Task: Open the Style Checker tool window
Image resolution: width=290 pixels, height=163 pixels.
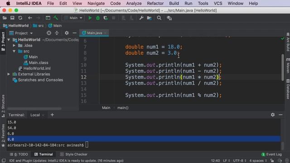Action: (x=73, y=154)
